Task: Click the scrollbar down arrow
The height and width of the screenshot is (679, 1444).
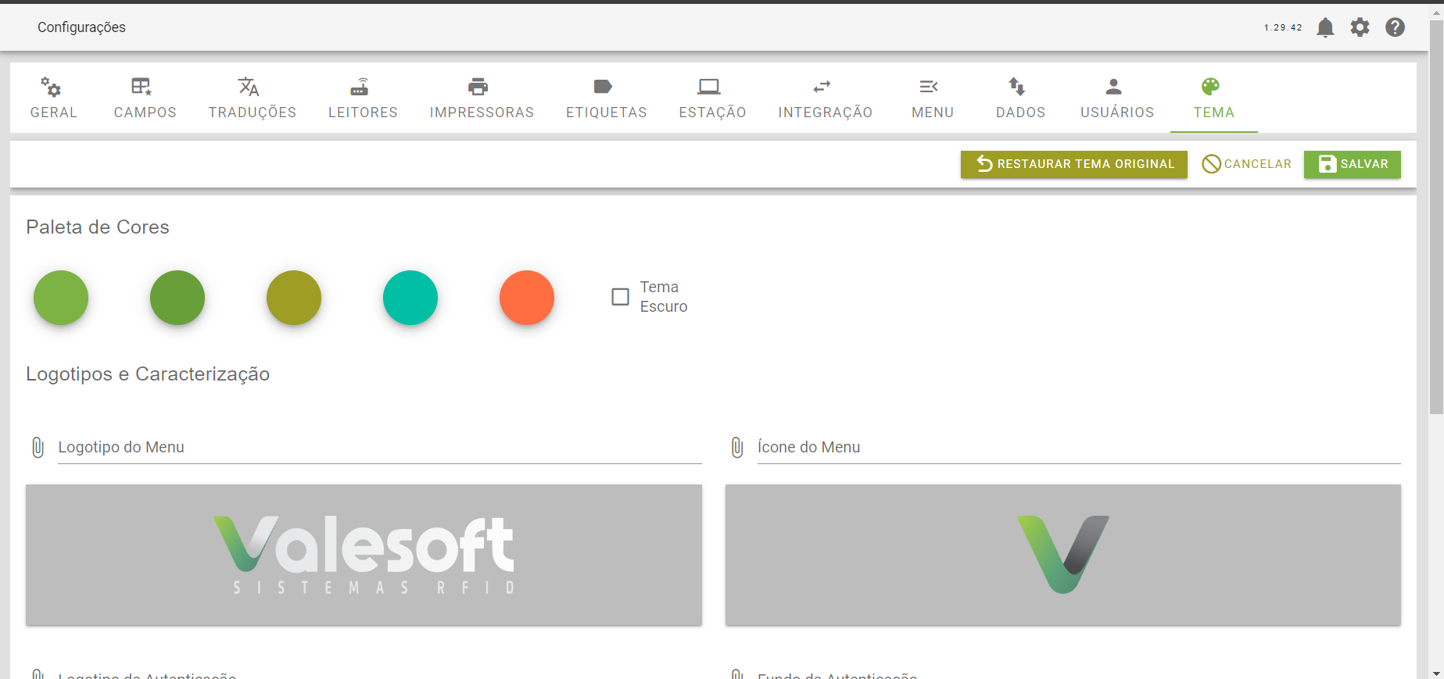Action: click(1436, 673)
